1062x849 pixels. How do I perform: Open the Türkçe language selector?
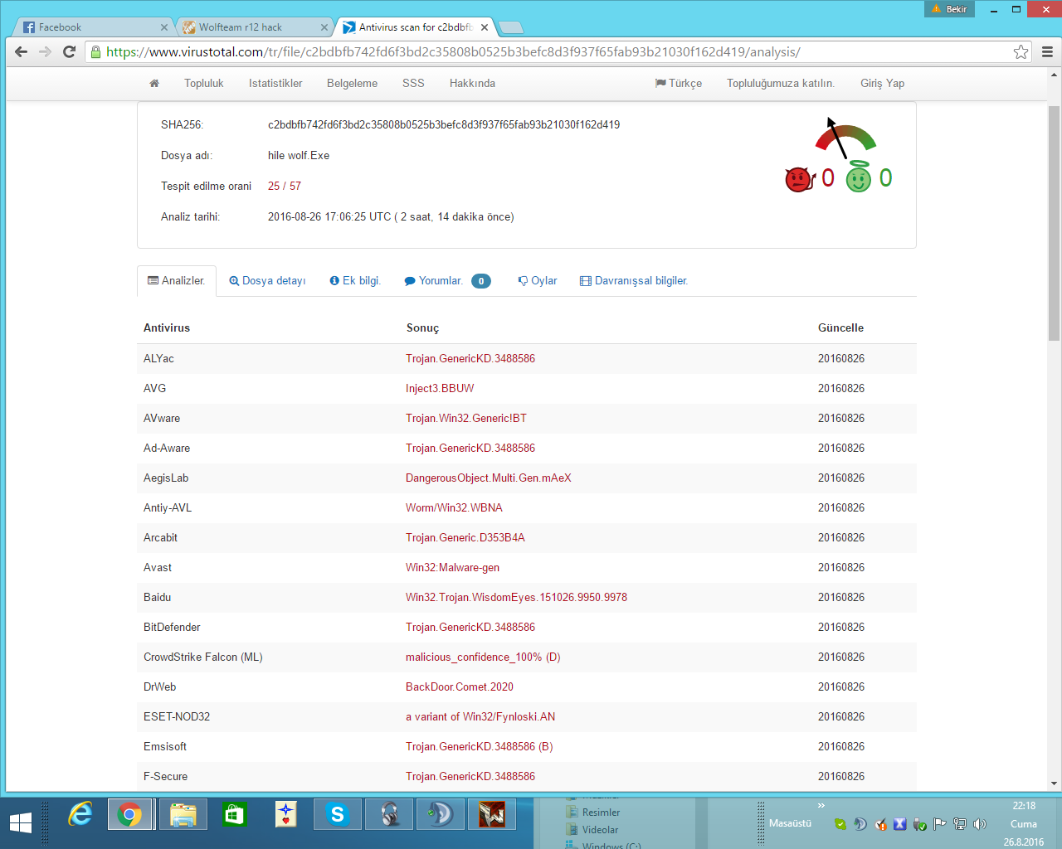pyautogui.click(x=679, y=83)
